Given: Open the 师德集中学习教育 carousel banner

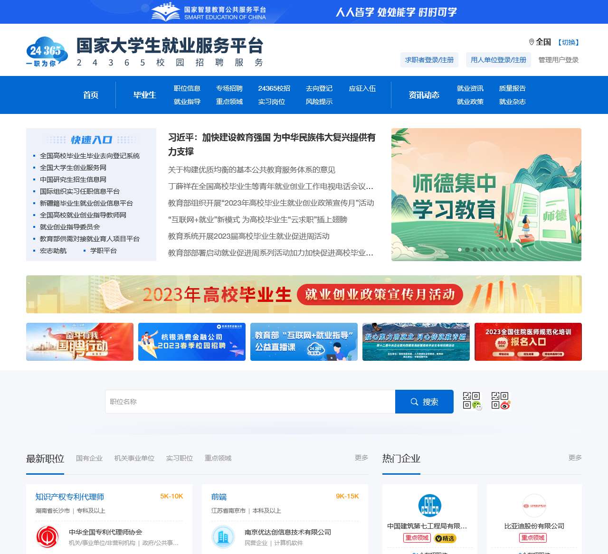Looking at the screenshot, I should 486,195.
